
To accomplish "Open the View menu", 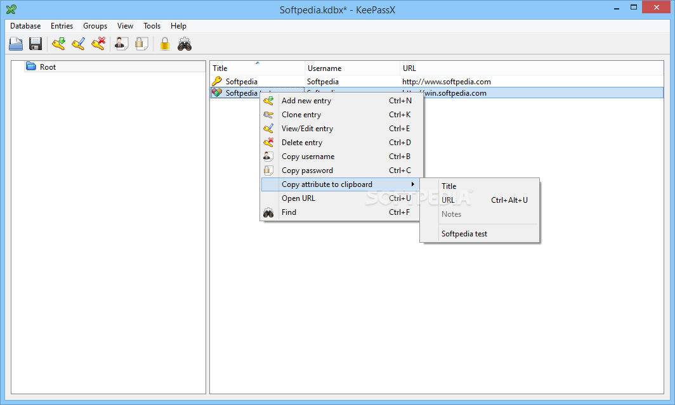I will [125, 26].
